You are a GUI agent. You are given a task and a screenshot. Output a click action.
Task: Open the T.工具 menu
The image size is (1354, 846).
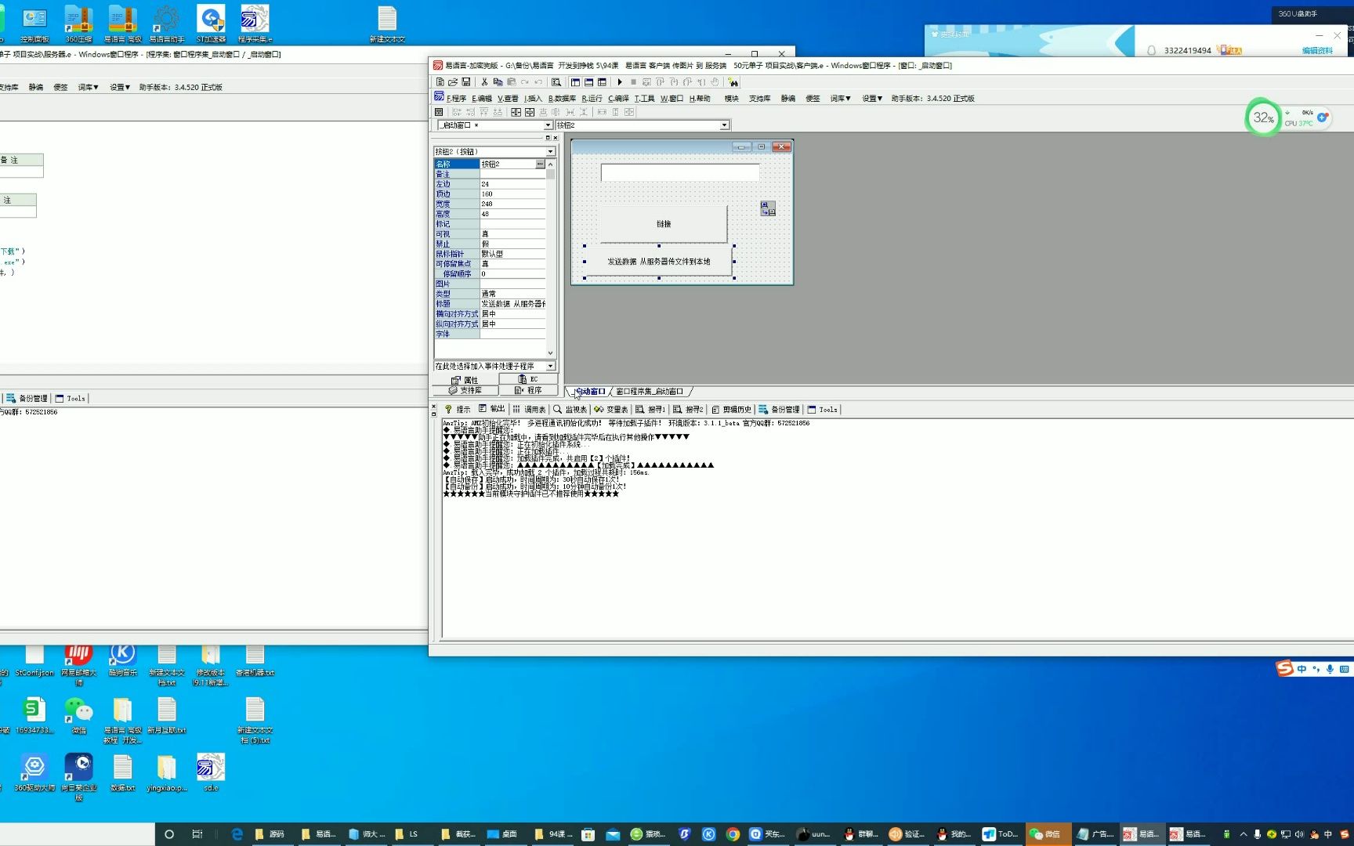[x=644, y=99]
